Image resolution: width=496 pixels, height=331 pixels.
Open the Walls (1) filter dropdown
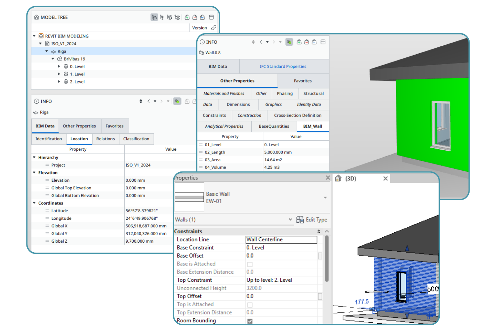click(x=290, y=219)
